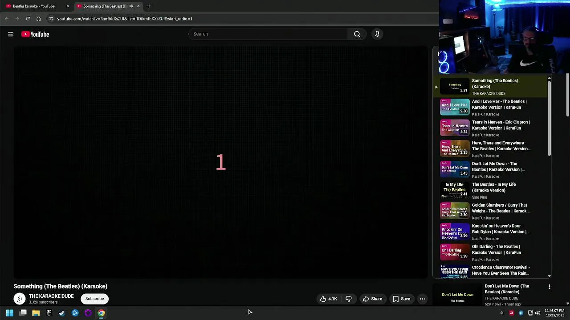The width and height of the screenshot is (570, 320).
Task: Close the Something (The Beatles) tab
Action: pos(138,6)
